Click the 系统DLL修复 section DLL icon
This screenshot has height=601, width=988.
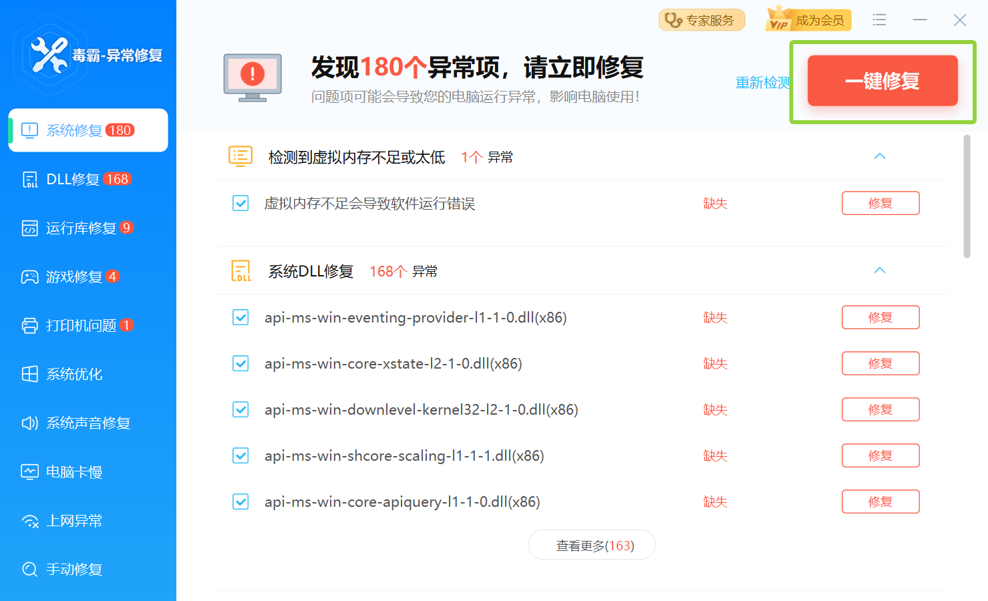click(x=240, y=270)
